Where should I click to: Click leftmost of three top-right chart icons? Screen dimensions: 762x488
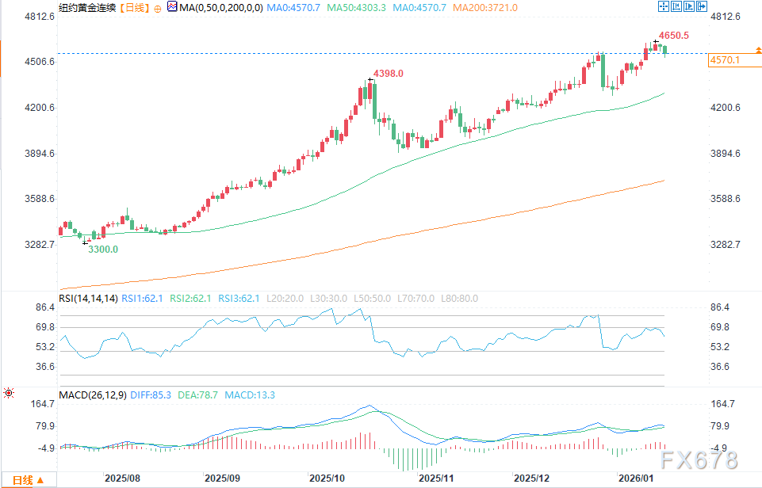point(663,6)
